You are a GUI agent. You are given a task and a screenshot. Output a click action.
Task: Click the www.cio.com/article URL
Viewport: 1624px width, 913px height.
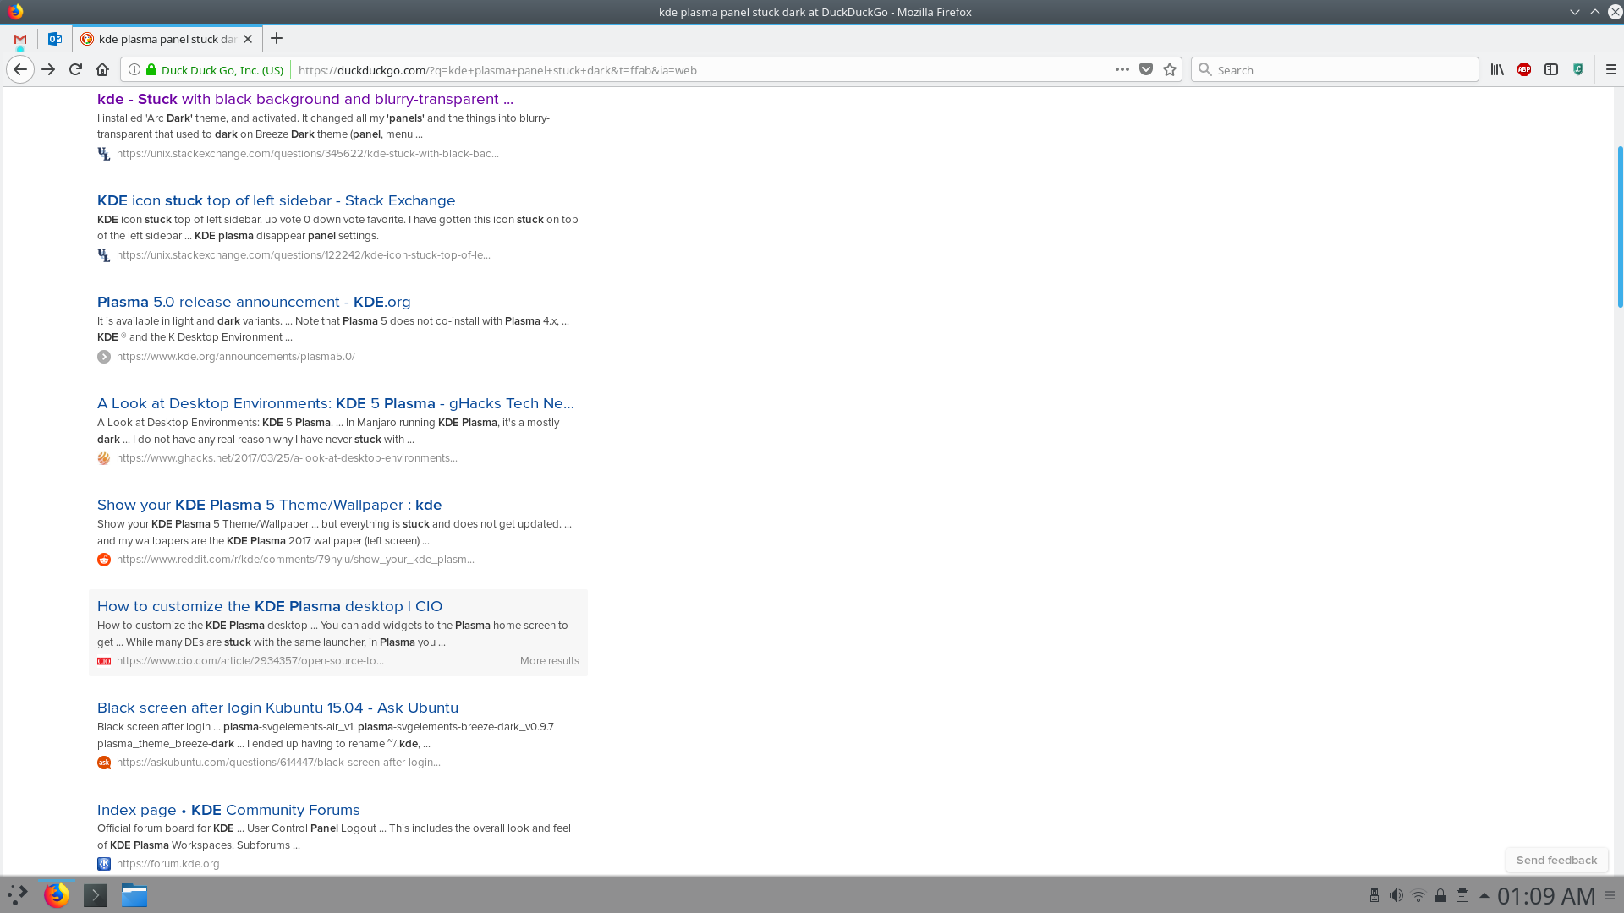[x=250, y=661]
